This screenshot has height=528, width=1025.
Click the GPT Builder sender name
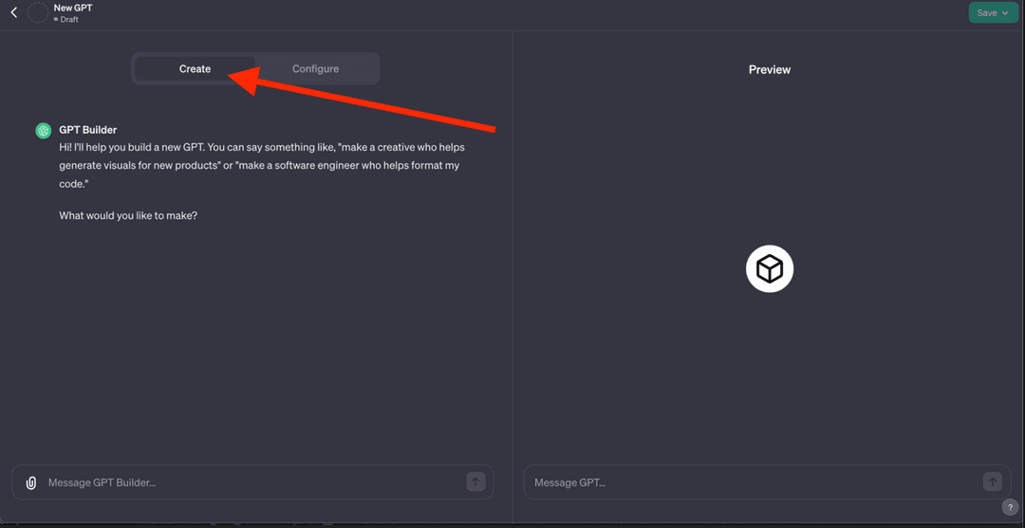click(87, 130)
